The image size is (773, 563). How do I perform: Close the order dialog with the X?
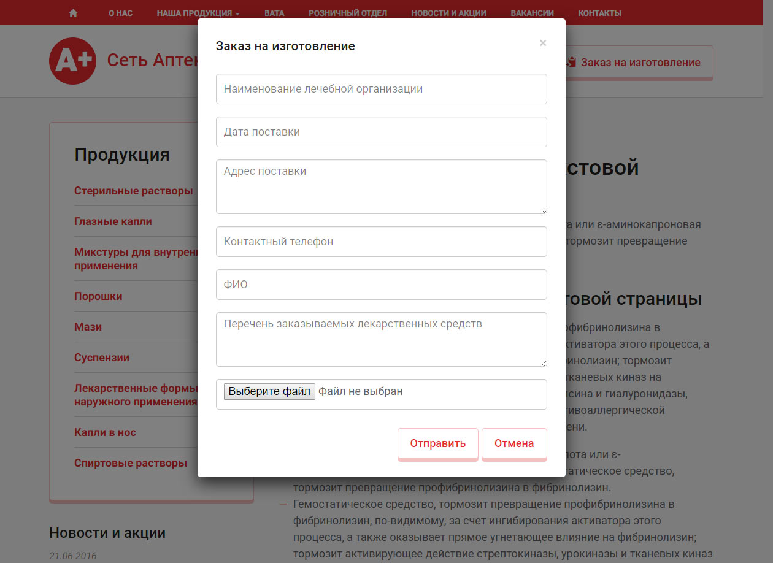click(542, 43)
